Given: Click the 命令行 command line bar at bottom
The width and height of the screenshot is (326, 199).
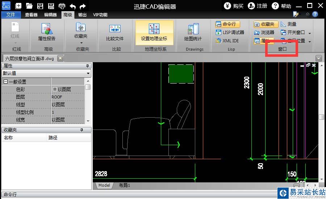Looking at the screenshot, I should point(139,194).
